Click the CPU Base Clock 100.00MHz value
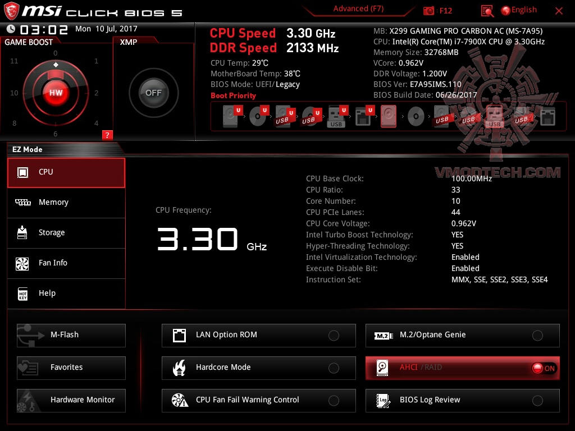The width and height of the screenshot is (575, 431). [x=472, y=178]
